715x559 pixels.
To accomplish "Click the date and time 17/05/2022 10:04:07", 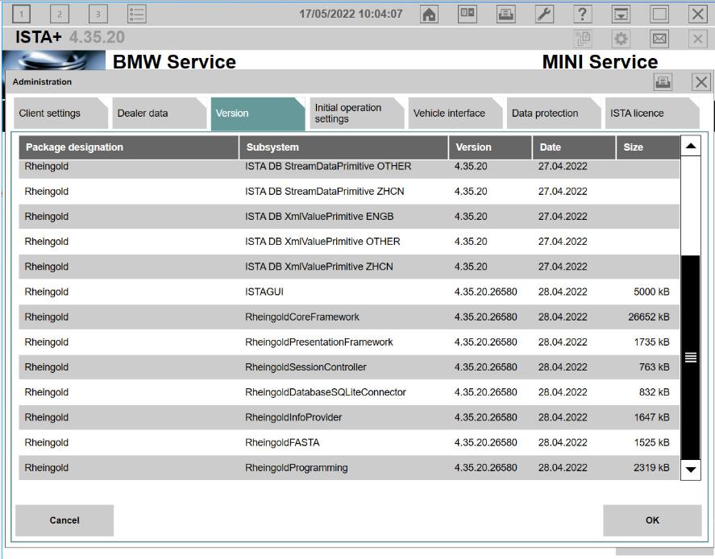I will [351, 14].
